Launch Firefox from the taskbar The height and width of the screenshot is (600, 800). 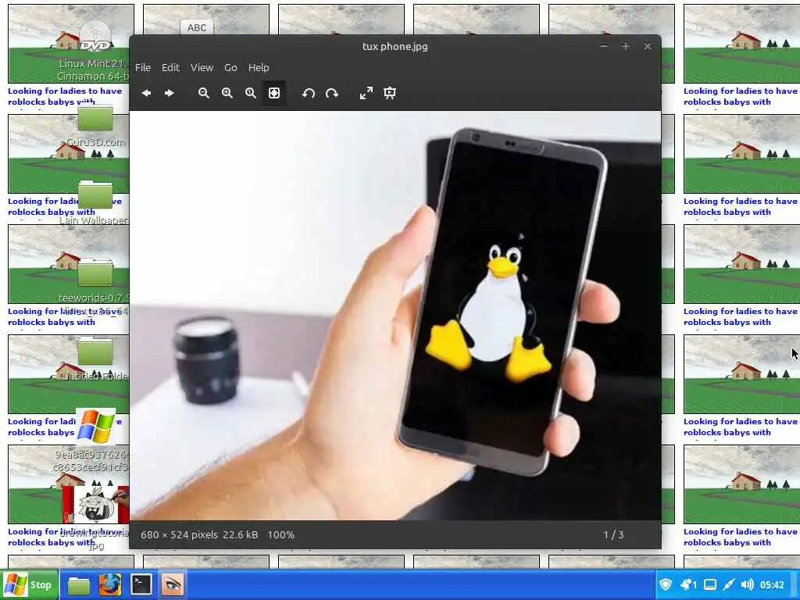click(x=109, y=585)
